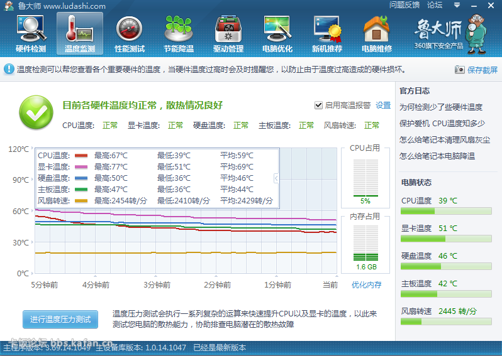Click the 1分钟前 timeline label

277,284
